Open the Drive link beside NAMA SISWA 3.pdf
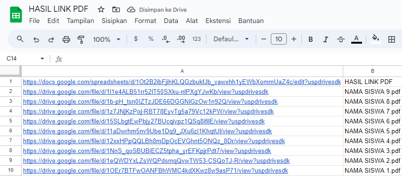The image size is (402, 176). point(147,151)
